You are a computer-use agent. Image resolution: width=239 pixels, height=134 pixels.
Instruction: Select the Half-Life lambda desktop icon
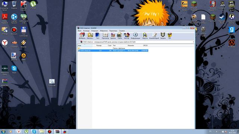click(x=232, y=44)
